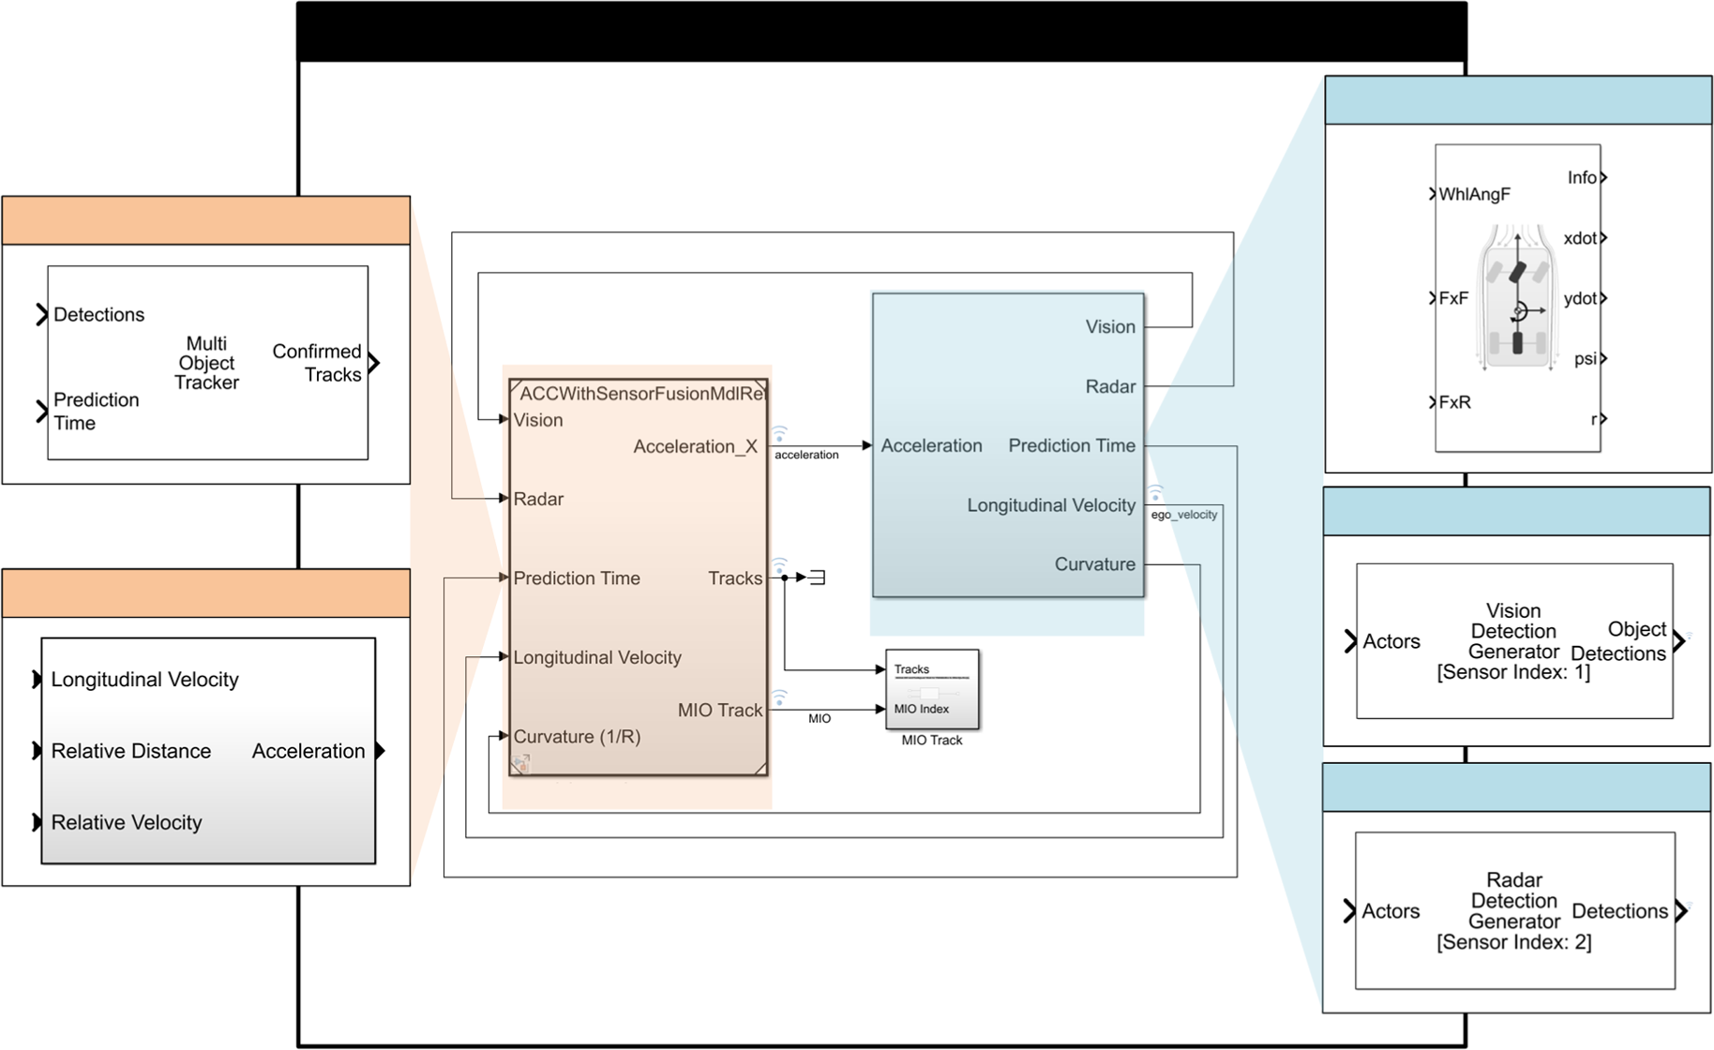Click the Confirmed Tracks output port arrow
Screen dimensions: 1714x1050
(x=374, y=363)
